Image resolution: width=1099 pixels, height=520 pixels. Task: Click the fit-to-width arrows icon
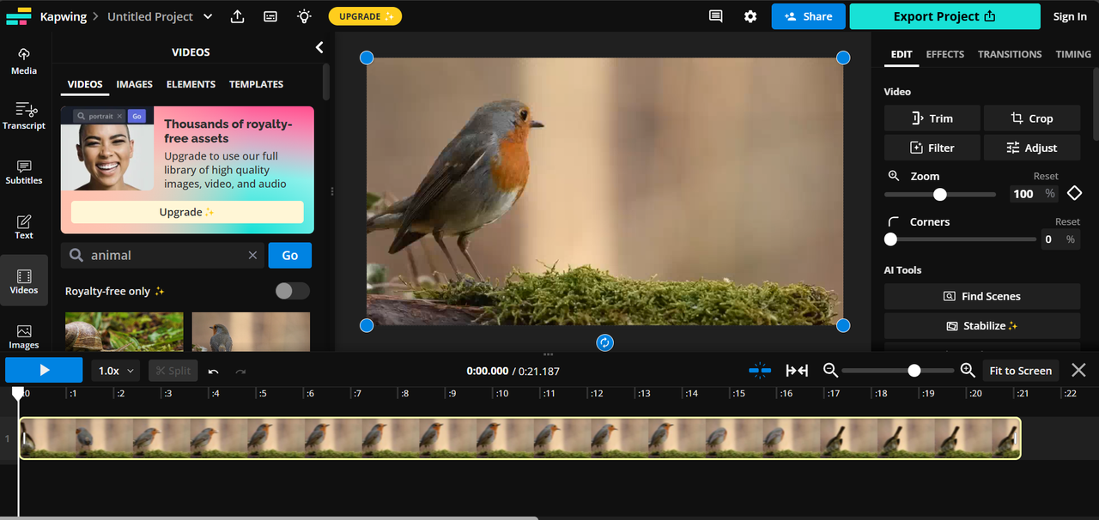click(797, 370)
